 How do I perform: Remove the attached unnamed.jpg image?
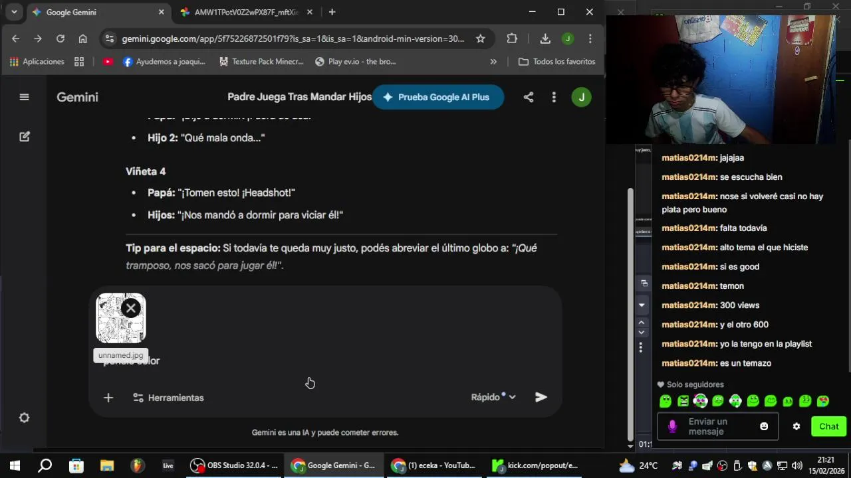(131, 308)
